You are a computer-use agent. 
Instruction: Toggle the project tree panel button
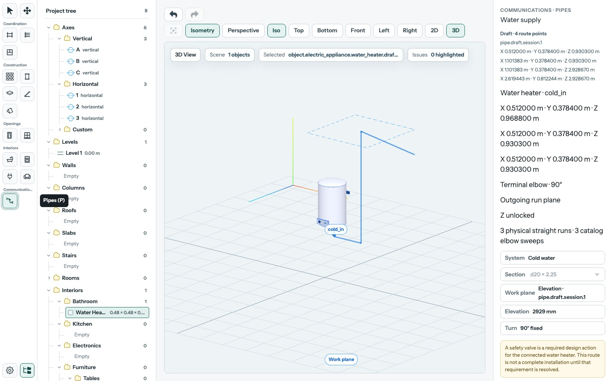click(x=27, y=370)
